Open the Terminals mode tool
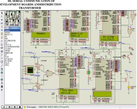 (2, 37)
